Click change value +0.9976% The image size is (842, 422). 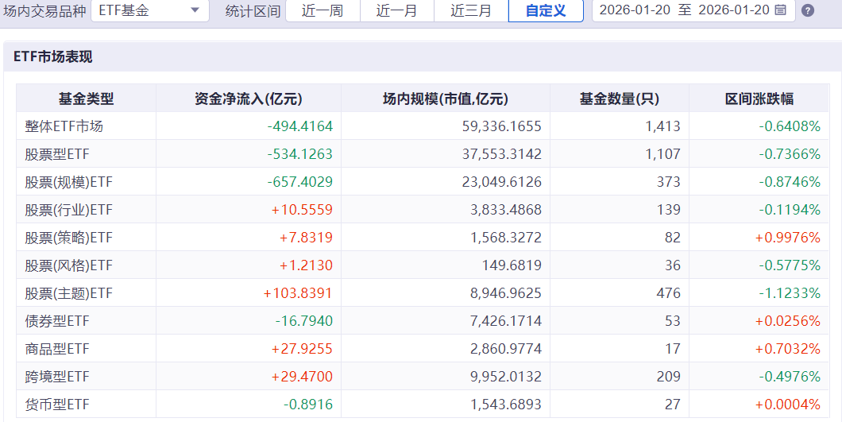(x=788, y=238)
